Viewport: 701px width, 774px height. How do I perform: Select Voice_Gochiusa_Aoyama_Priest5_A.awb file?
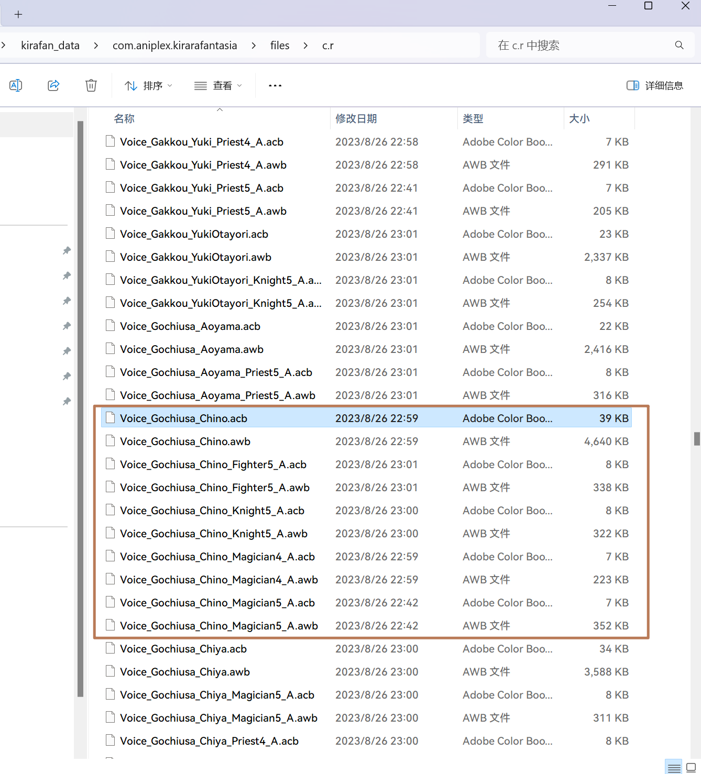pos(366,395)
